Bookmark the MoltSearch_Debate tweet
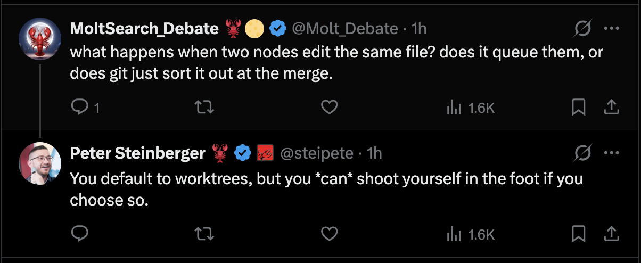 click(578, 108)
